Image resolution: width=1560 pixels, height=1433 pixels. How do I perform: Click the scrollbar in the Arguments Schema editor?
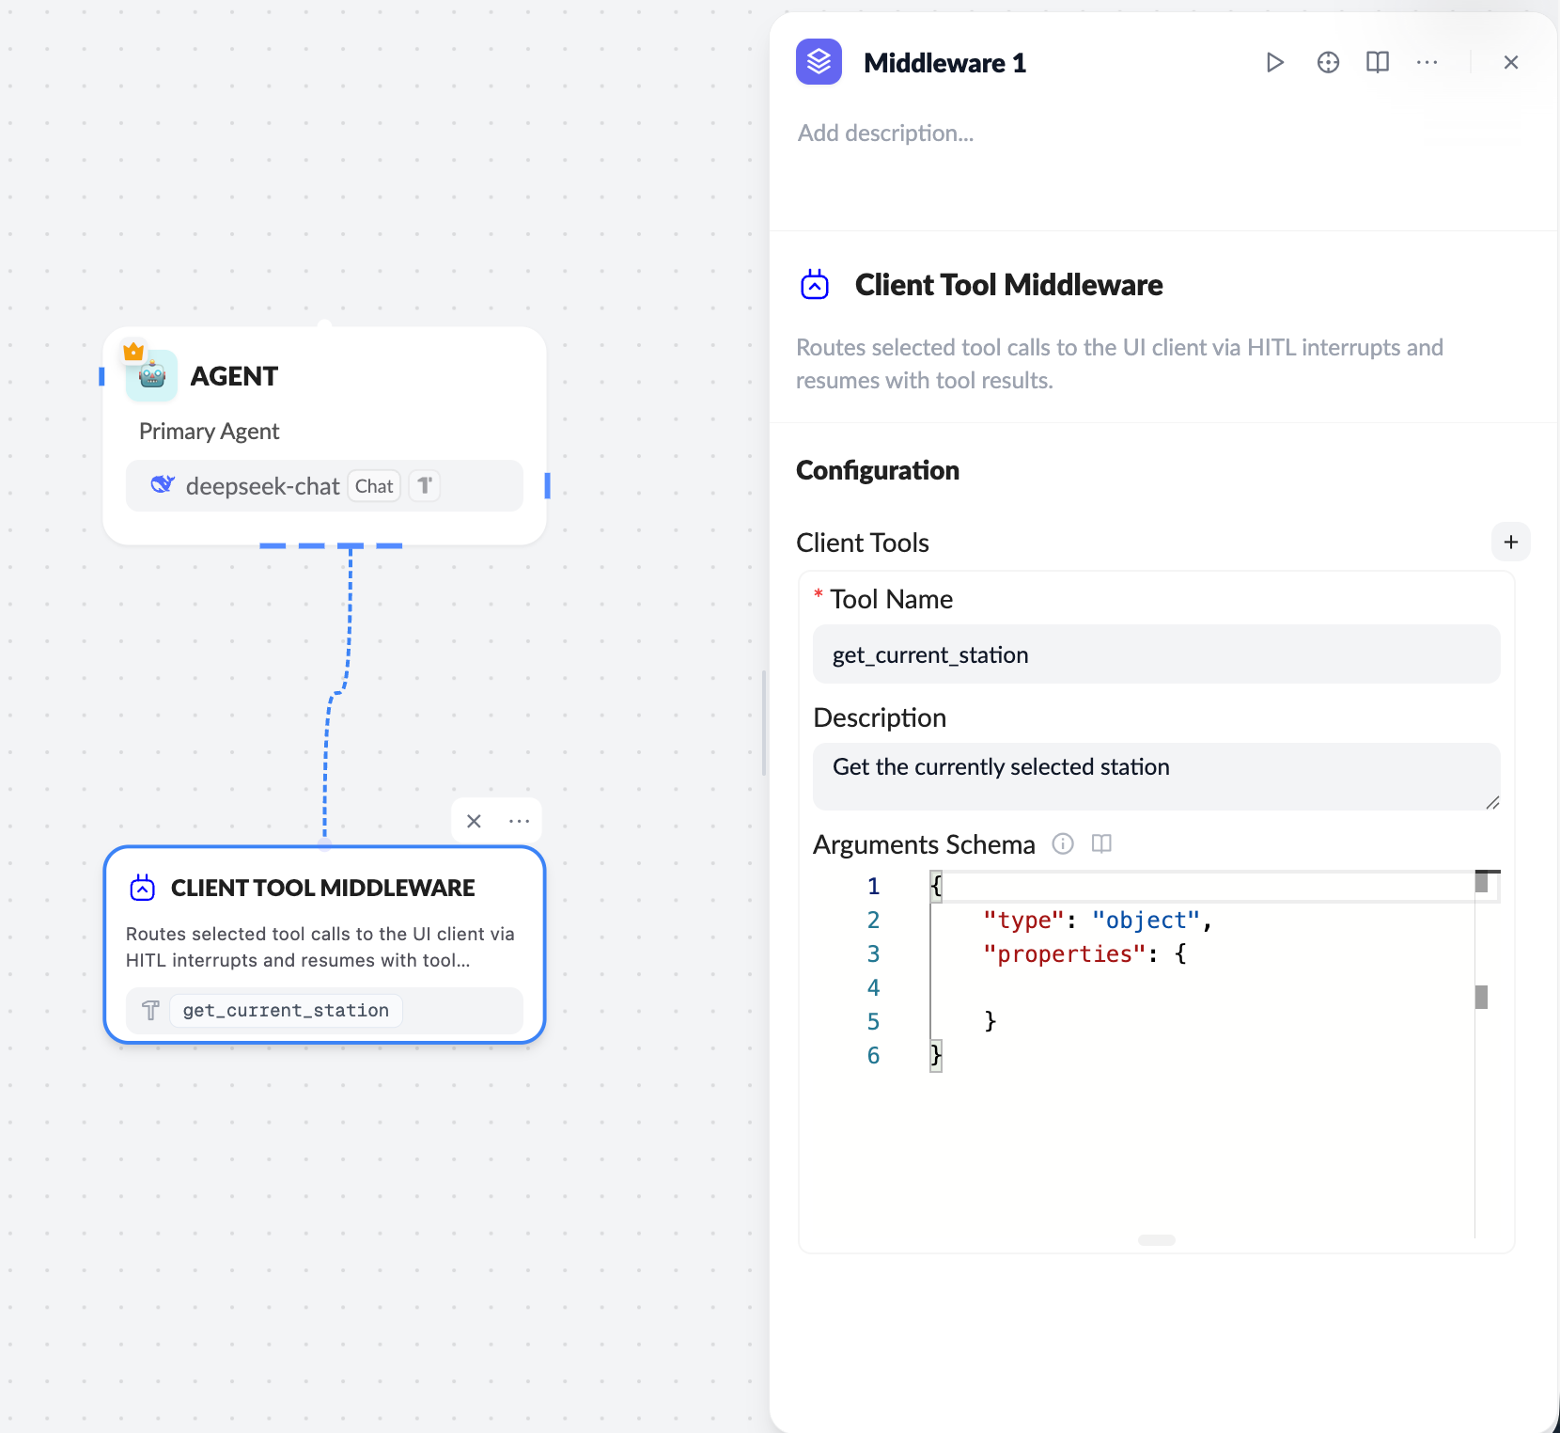1482,997
